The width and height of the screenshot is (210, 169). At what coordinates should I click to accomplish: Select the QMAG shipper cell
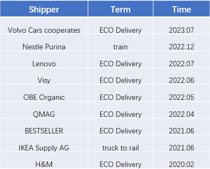click(x=44, y=110)
